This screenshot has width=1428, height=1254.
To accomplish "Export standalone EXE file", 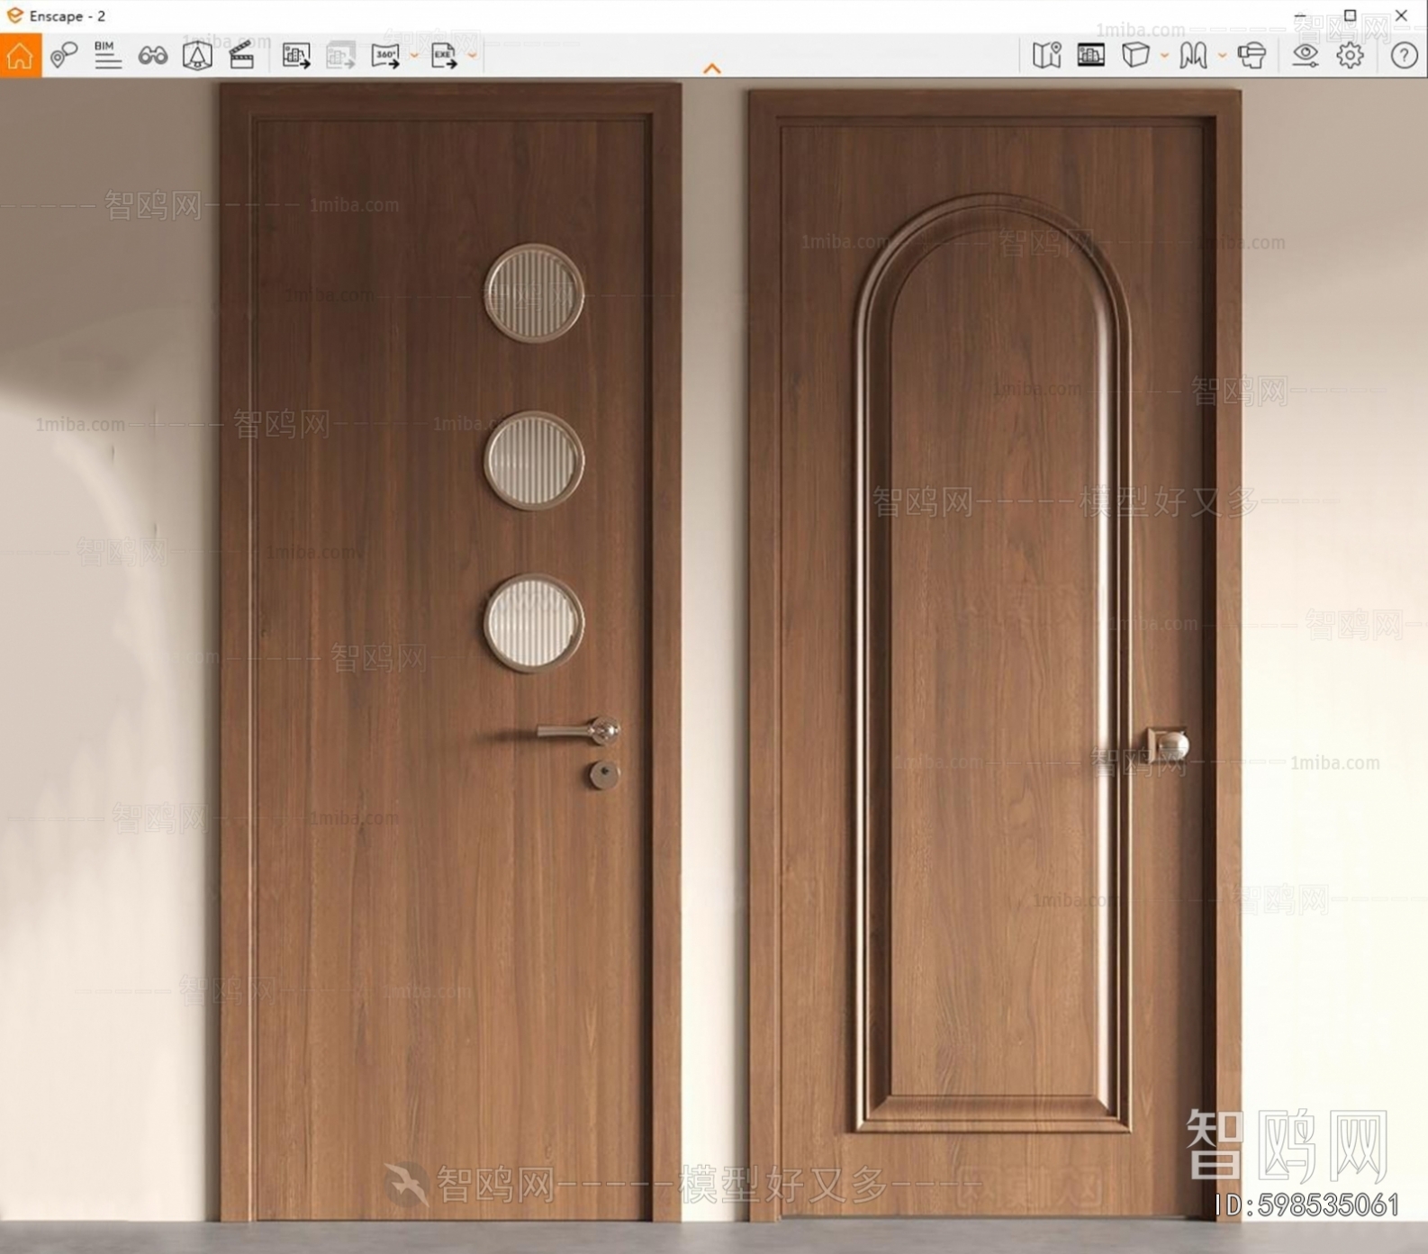I will pyautogui.click(x=444, y=56).
